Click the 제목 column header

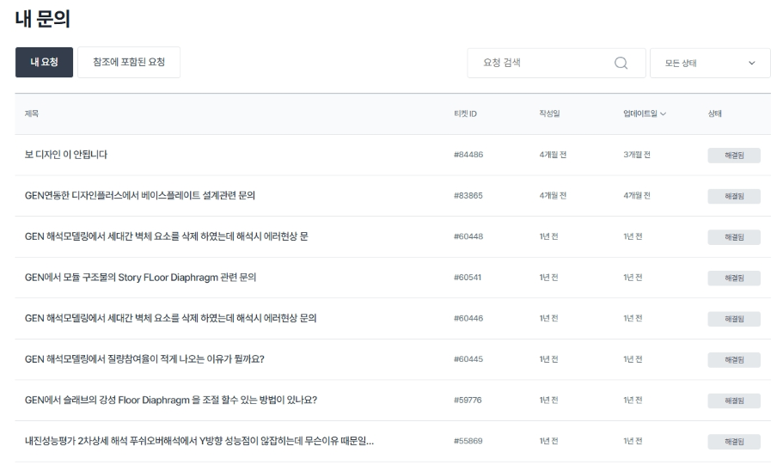pyautogui.click(x=32, y=113)
